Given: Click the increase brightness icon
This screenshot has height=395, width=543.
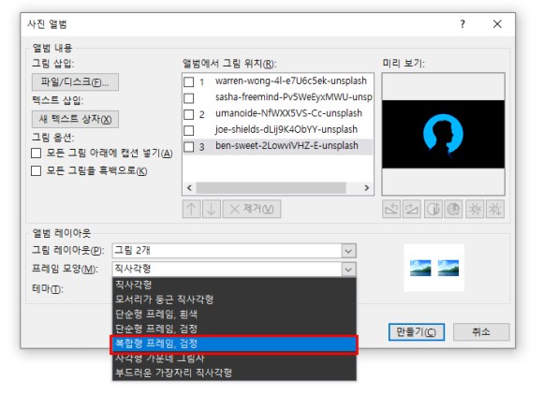Looking at the screenshot, I should pyautogui.click(x=475, y=209).
